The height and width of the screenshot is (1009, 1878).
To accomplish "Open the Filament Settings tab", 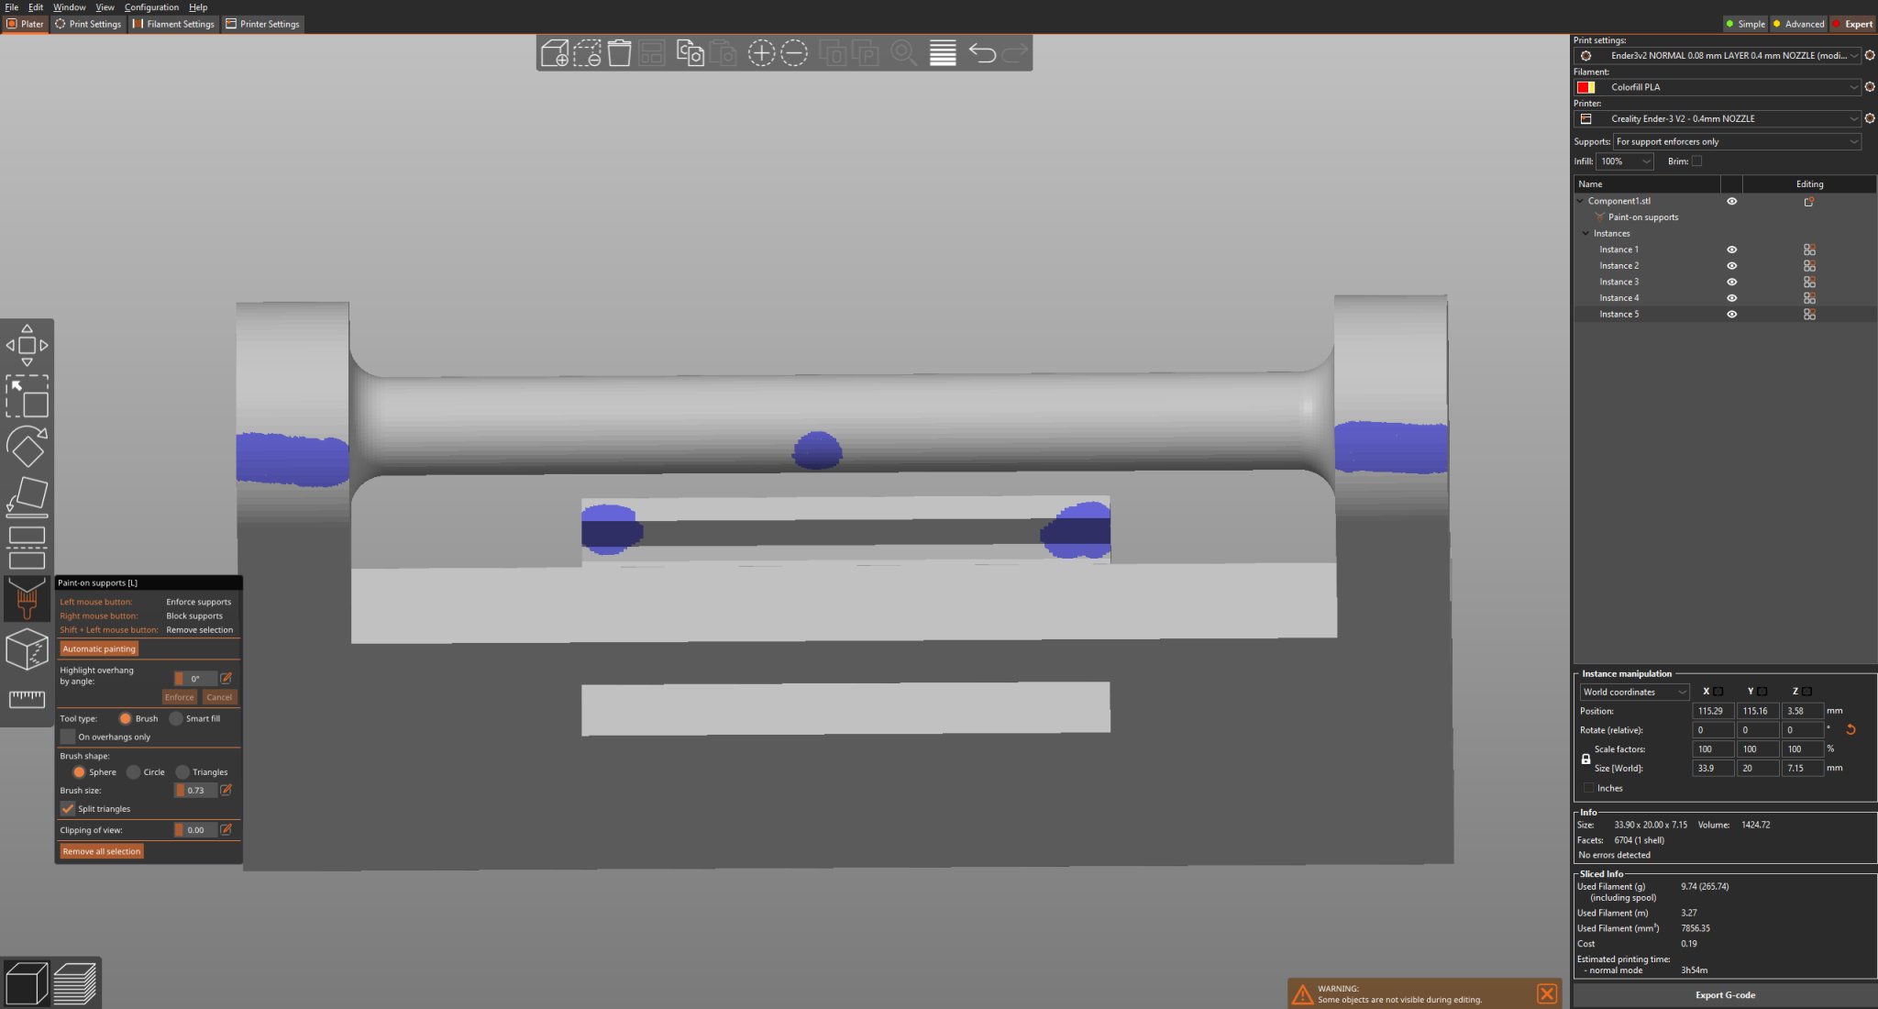I will click(173, 24).
